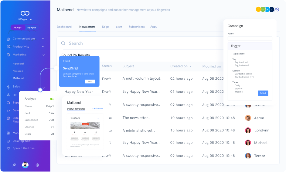Click the Communications globe icon
The width and height of the screenshot is (286, 172).
click(x=8, y=39)
